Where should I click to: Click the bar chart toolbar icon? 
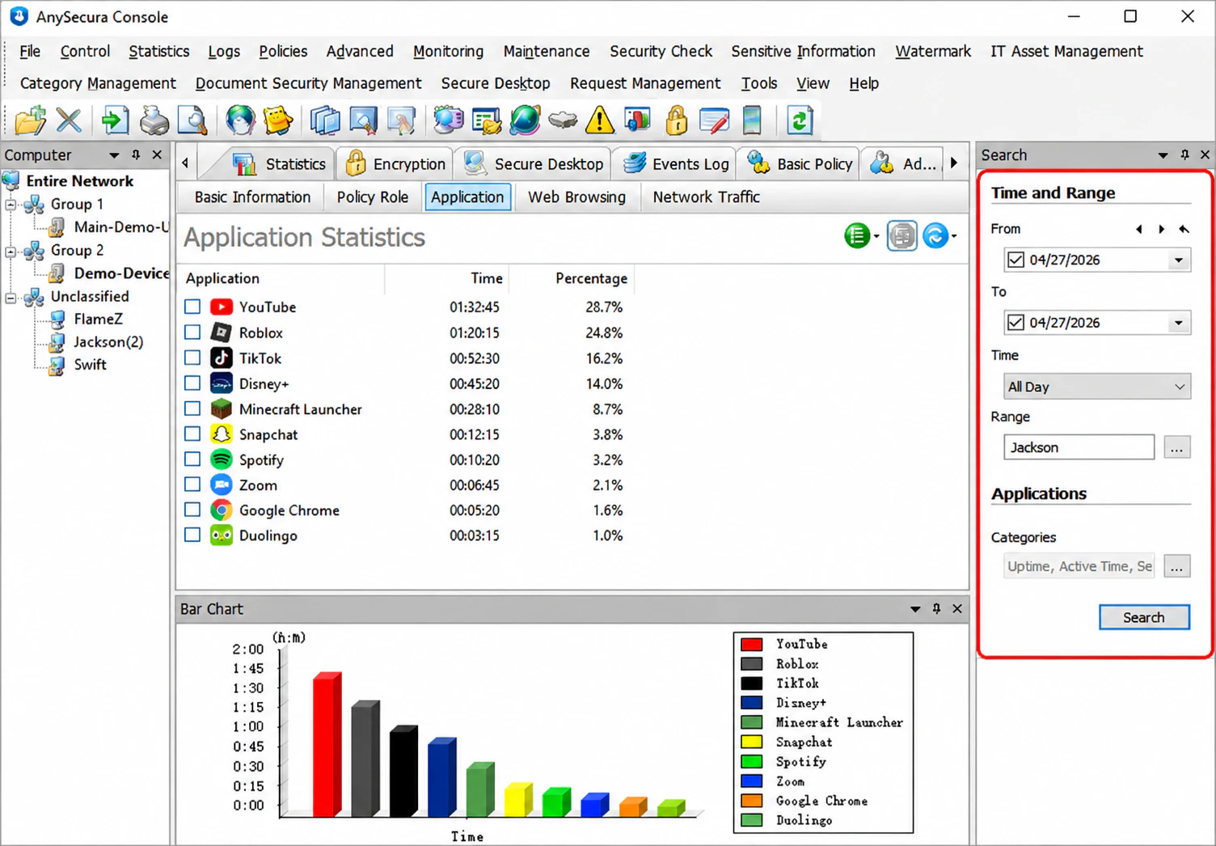(x=638, y=121)
